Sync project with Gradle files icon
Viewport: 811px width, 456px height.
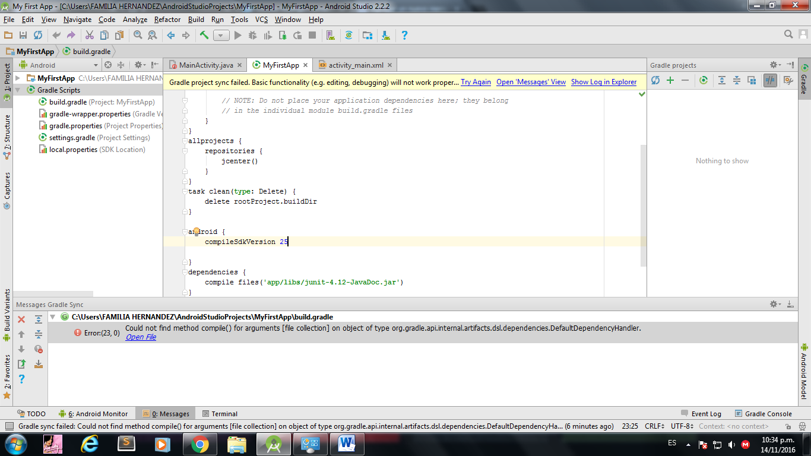[349, 36]
